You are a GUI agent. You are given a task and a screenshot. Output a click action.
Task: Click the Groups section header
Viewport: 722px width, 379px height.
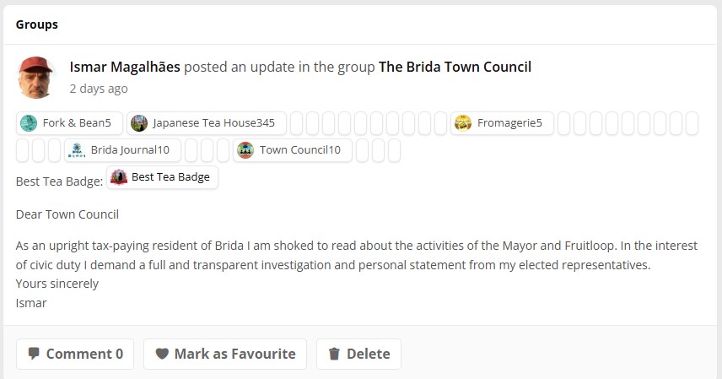click(x=37, y=24)
